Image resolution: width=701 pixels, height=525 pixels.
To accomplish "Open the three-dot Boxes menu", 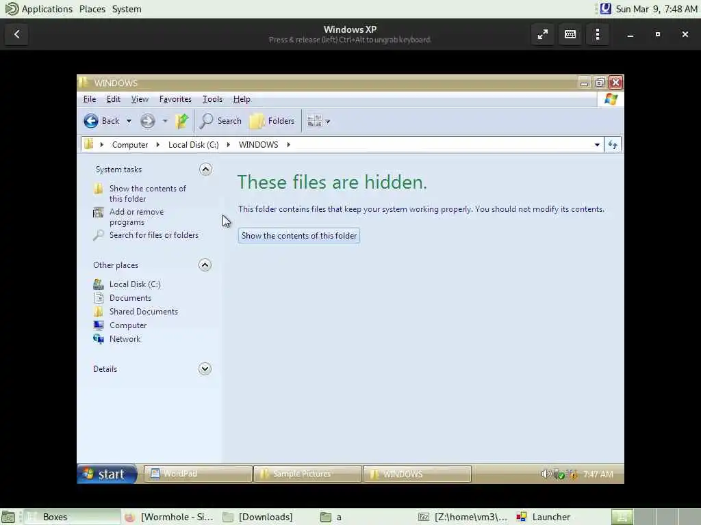I will (x=598, y=34).
